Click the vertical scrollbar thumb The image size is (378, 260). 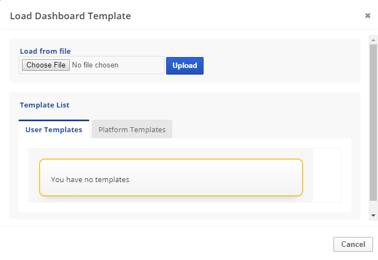373,121
